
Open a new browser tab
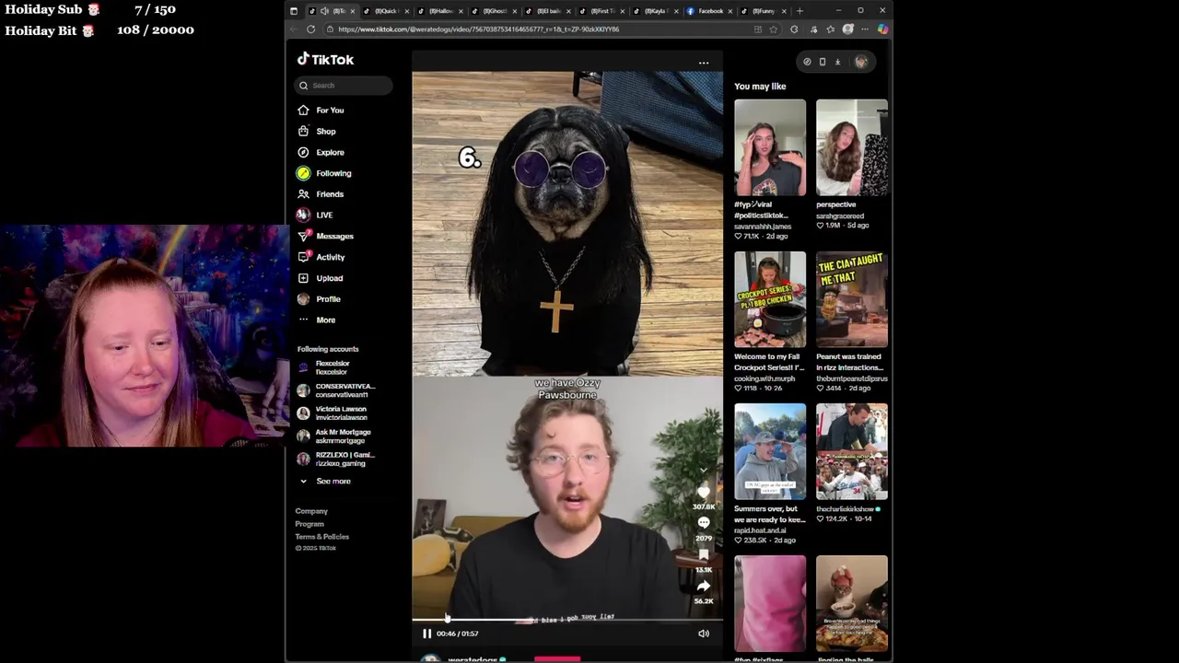click(x=800, y=11)
